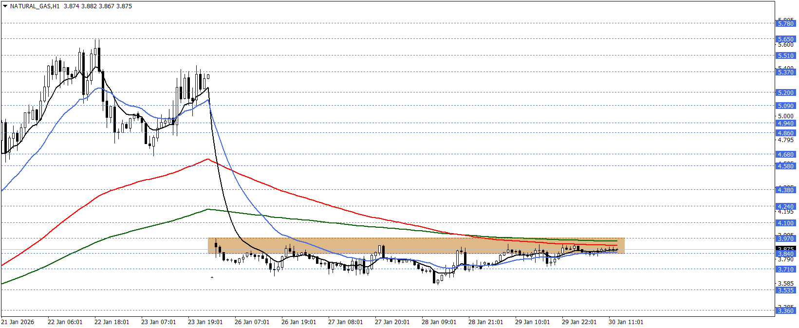Select the 5.780 price level label
The image size is (799, 328).
[x=785, y=23]
